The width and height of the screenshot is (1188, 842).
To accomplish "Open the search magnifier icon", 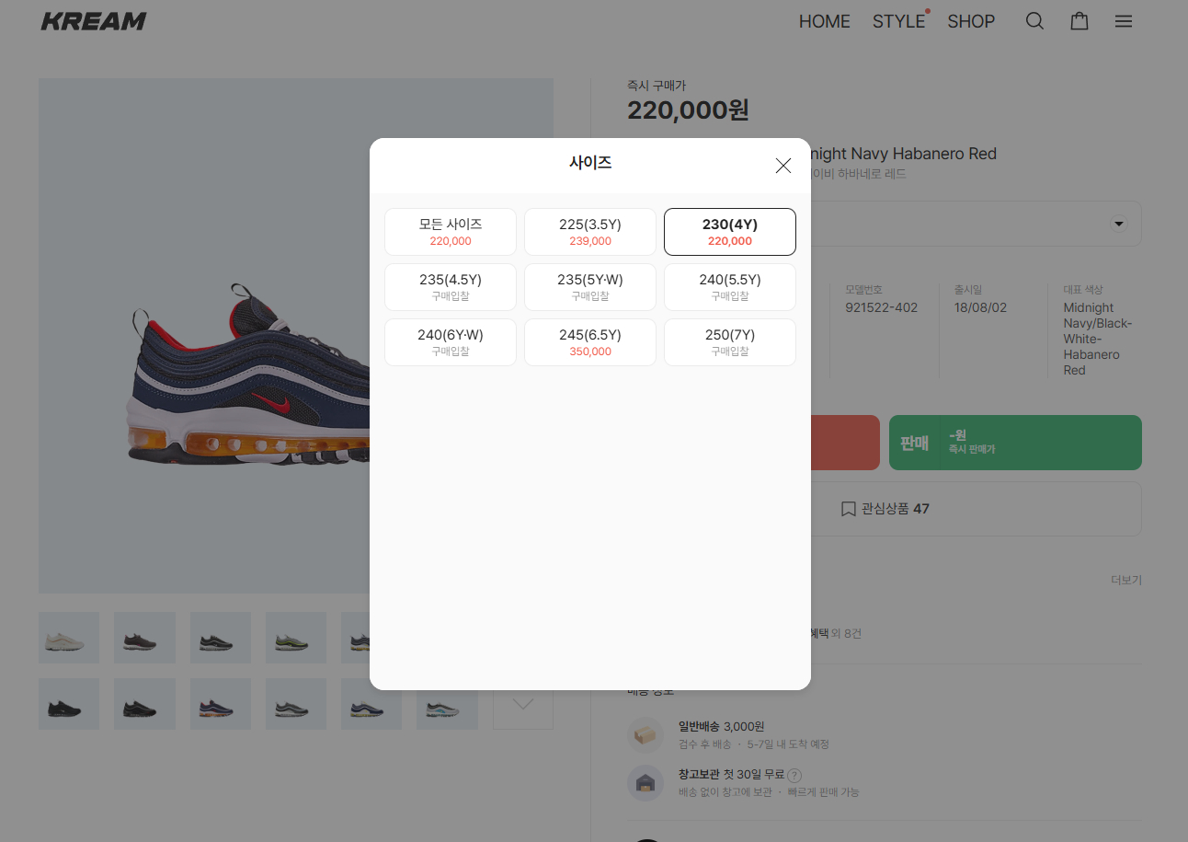I will [x=1034, y=21].
